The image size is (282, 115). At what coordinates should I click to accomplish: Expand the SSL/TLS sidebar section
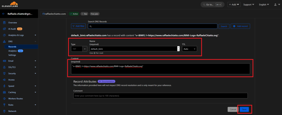[x=36, y=67]
